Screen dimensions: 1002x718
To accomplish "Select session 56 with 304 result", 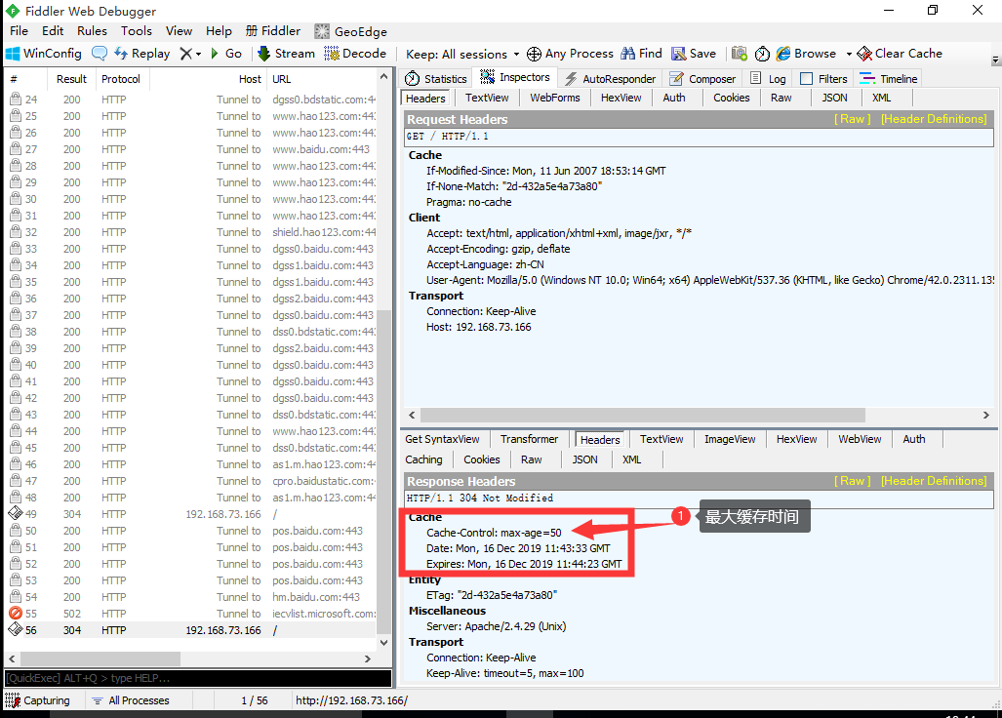I will 192,630.
